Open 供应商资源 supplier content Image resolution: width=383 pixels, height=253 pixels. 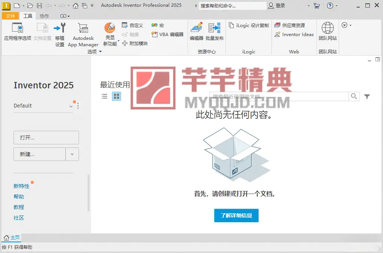(x=290, y=25)
